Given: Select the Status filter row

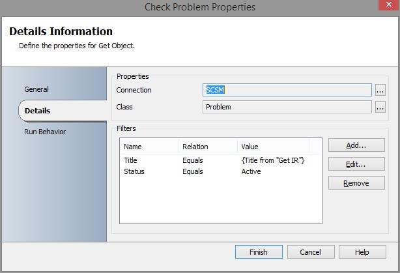Looking at the screenshot, I should pos(134,171).
